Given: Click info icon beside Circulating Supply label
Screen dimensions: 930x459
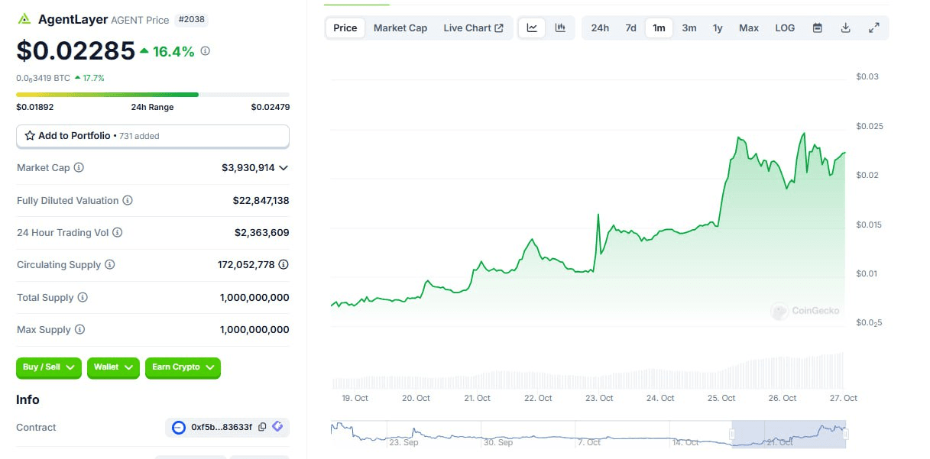Looking at the screenshot, I should click(110, 264).
